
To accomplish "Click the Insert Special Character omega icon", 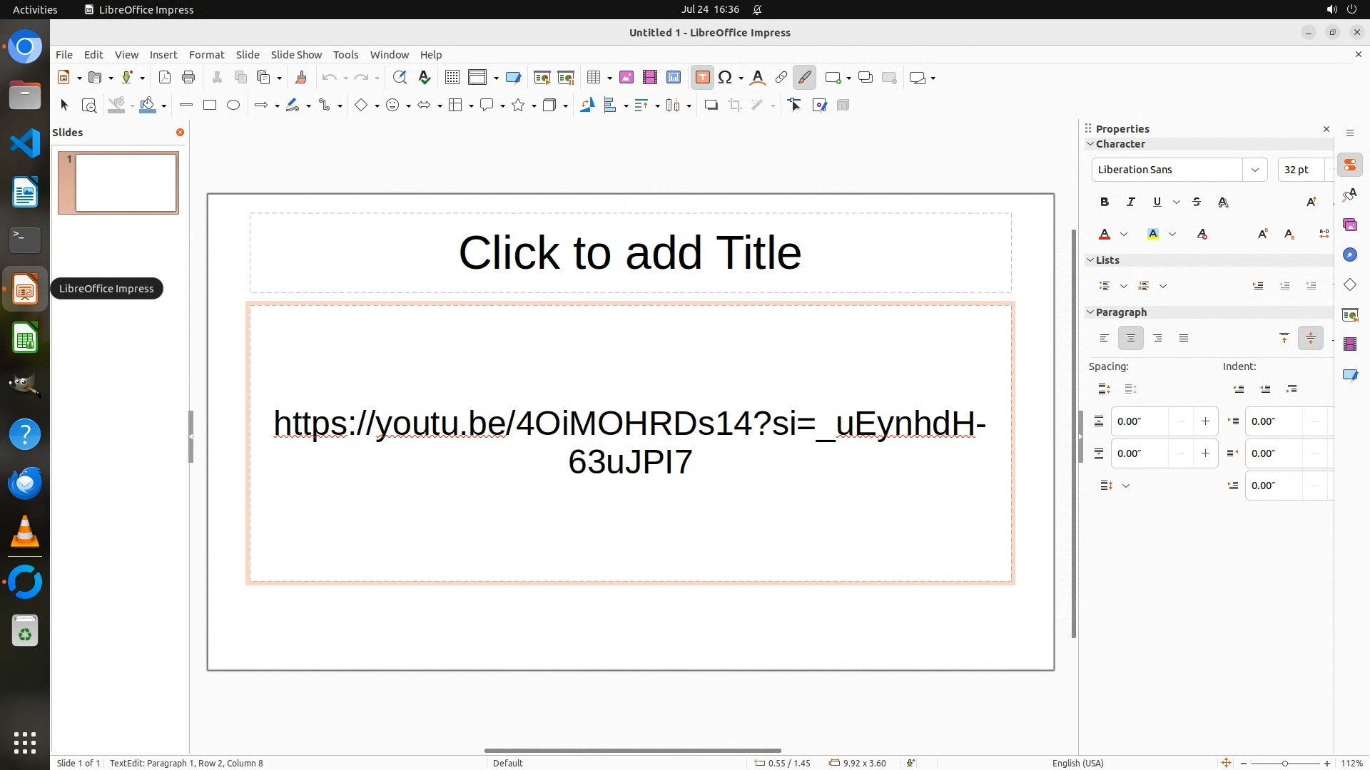I will pyautogui.click(x=725, y=78).
